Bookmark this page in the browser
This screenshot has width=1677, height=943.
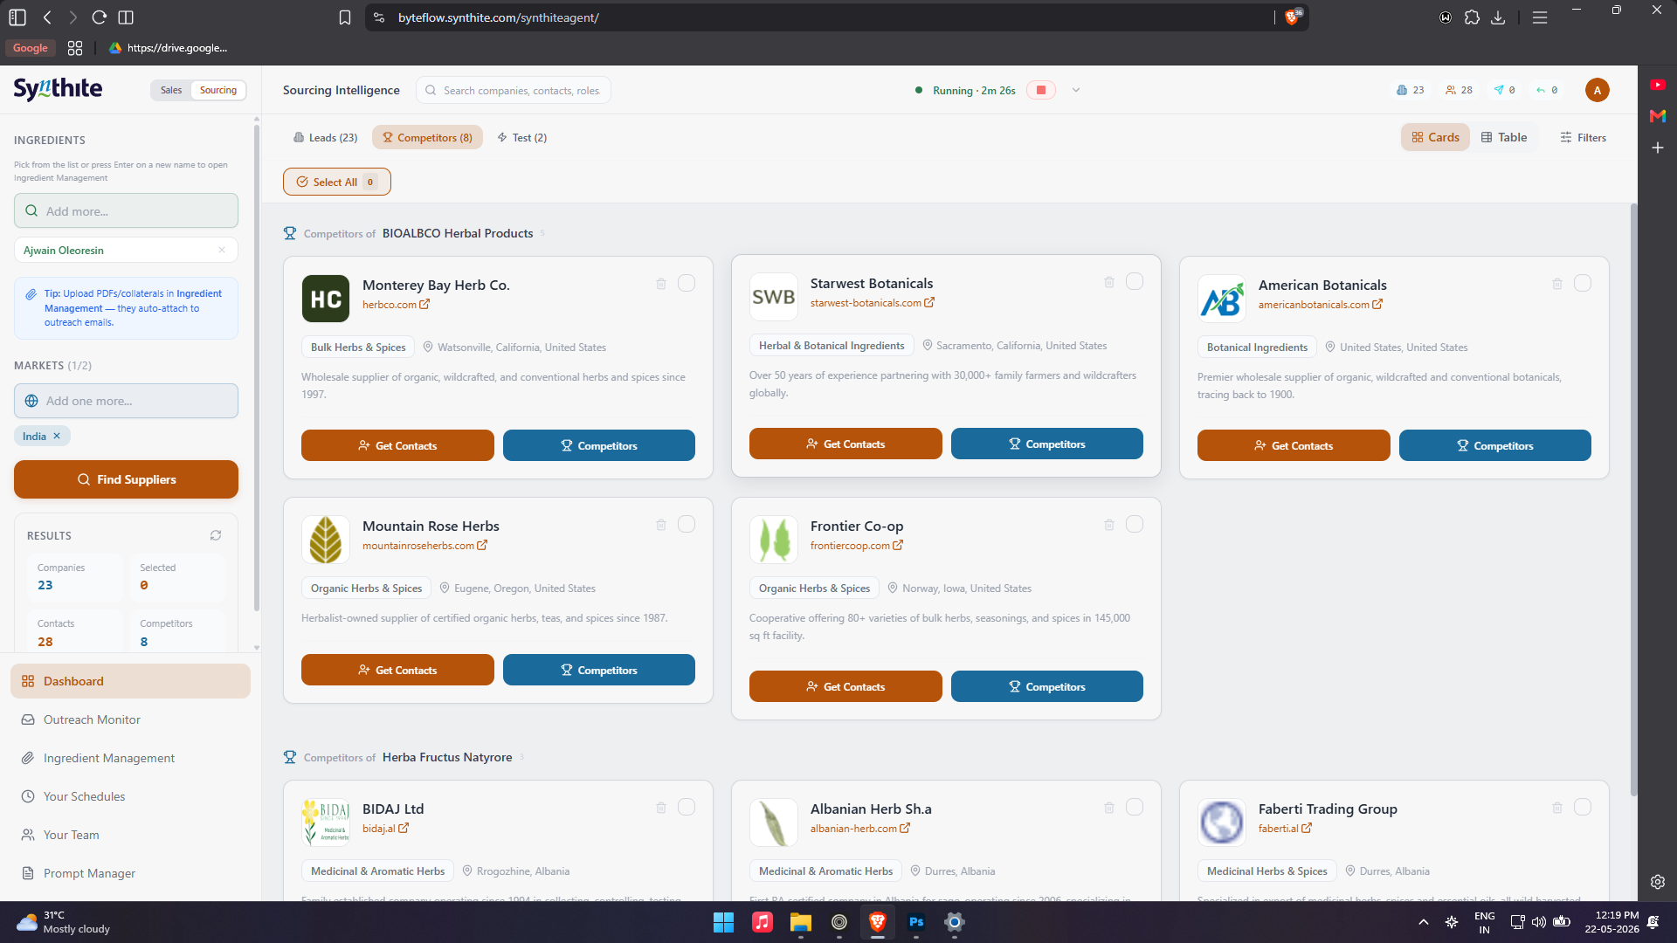(345, 17)
